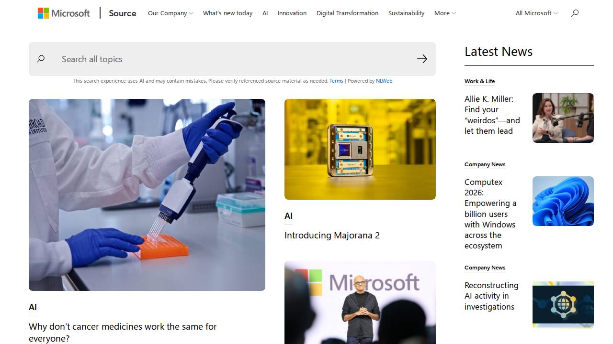Click the magnifier icon in search box

coord(41,59)
